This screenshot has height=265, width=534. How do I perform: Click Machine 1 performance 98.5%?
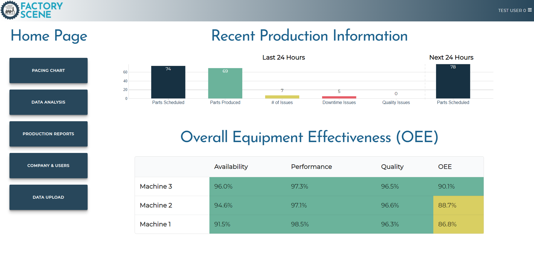[300, 224]
